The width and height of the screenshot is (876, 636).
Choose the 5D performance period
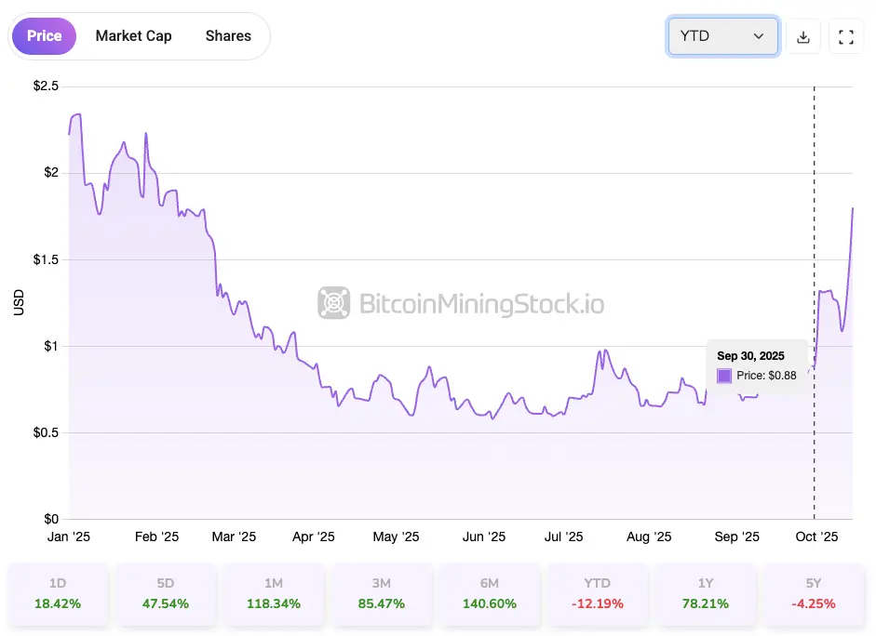(165, 593)
